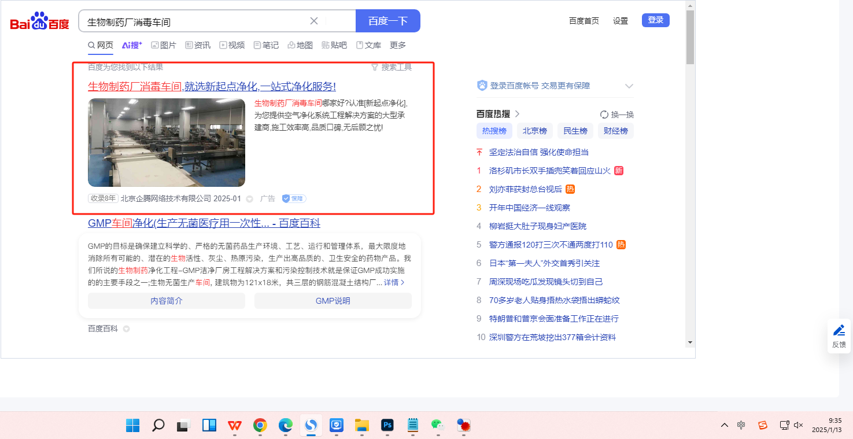853x439 pixels.
Task: Toggle the 中 Chinese input mode indicator
Action: (x=741, y=425)
